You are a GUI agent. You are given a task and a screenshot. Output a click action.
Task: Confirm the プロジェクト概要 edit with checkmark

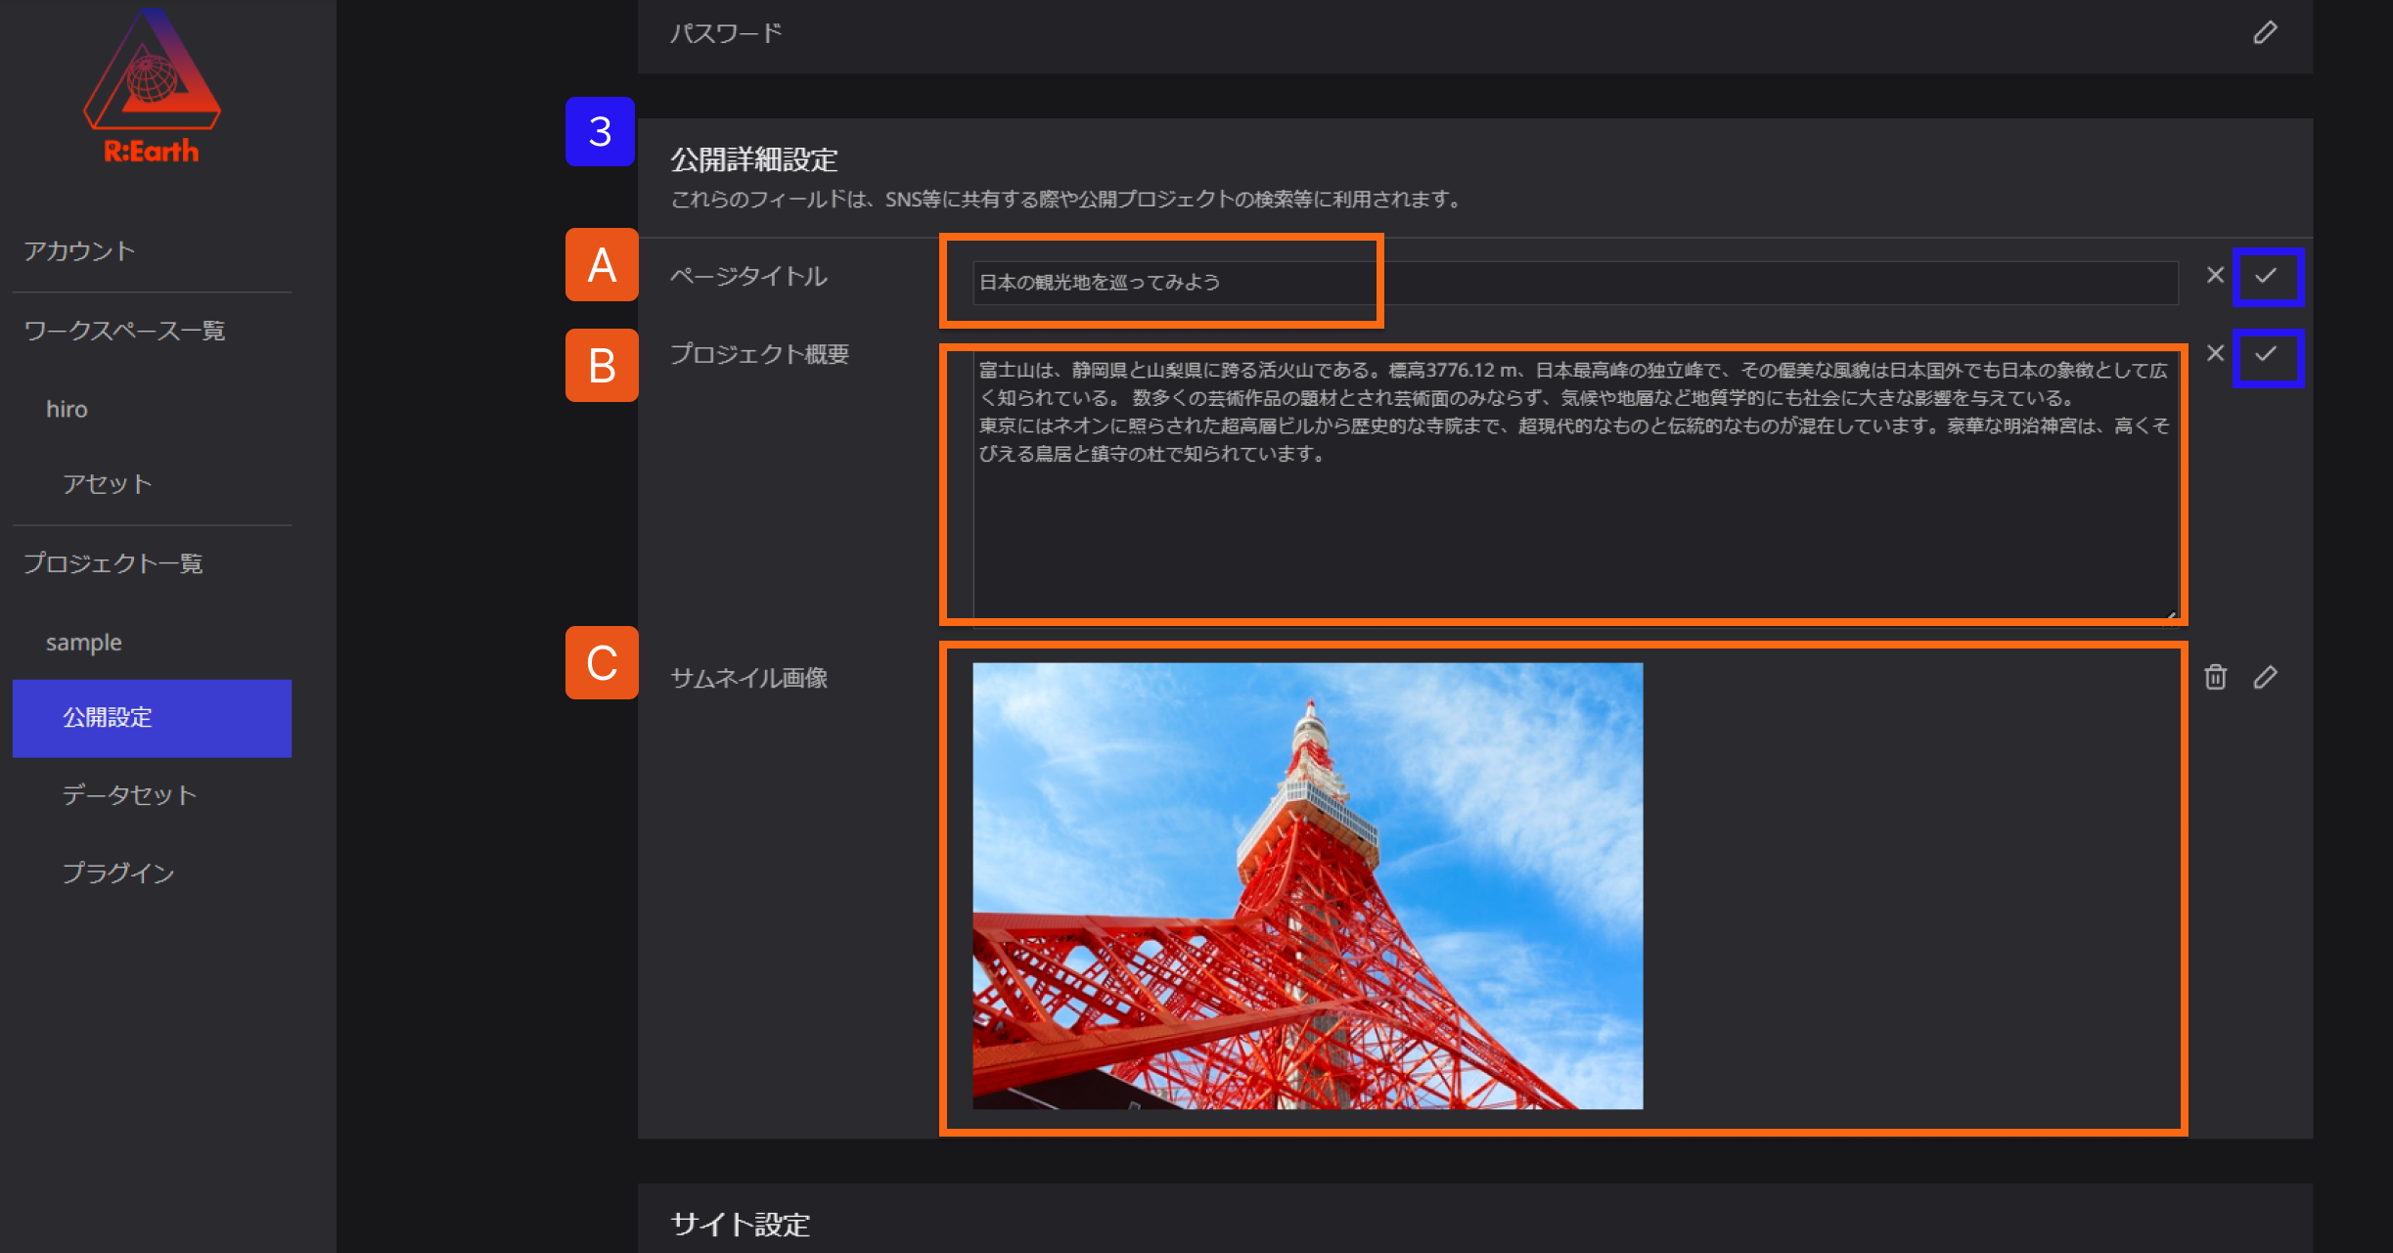[2266, 356]
